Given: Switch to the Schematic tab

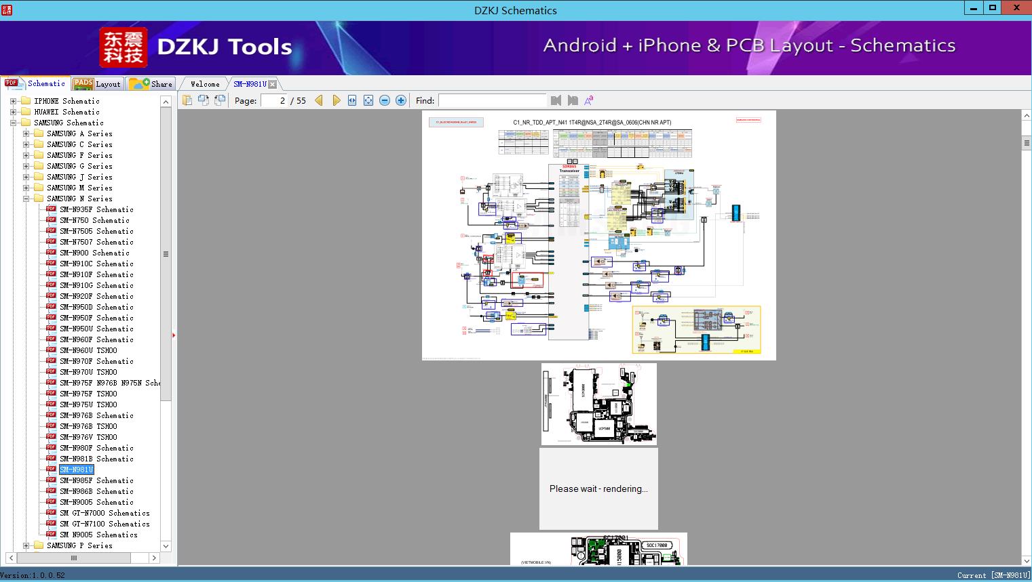Looking at the screenshot, I should 35,83.
